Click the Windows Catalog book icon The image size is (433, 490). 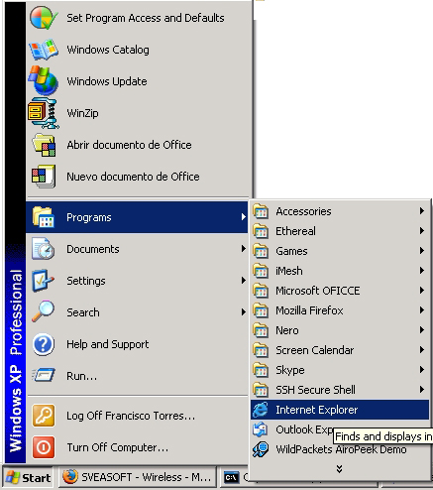pyautogui.click(x=44, y=50)
